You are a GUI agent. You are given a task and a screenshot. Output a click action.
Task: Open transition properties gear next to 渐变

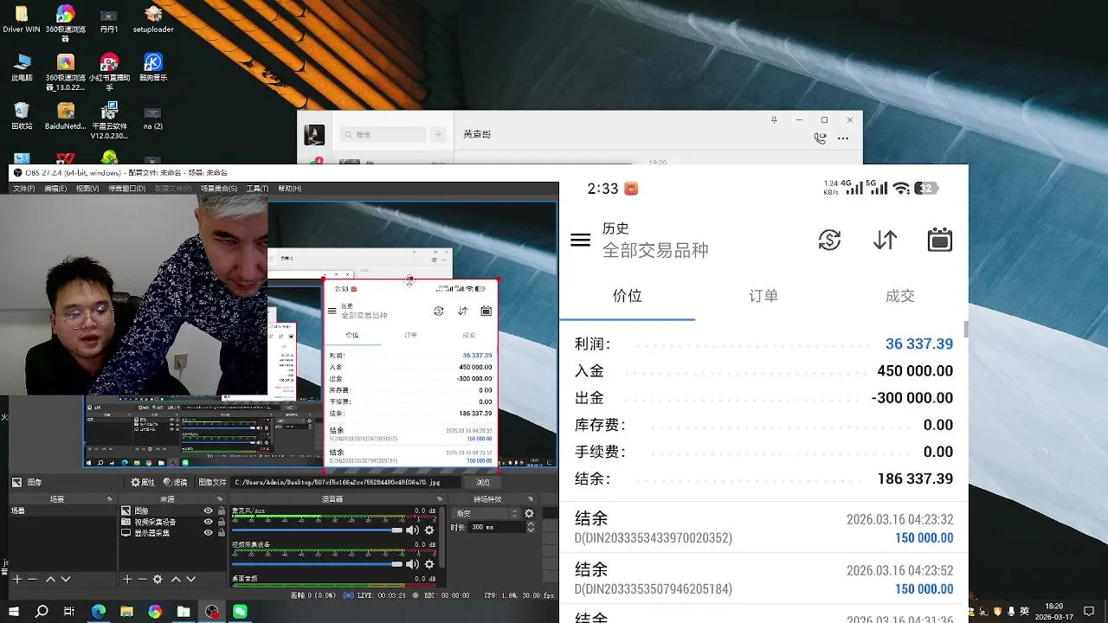point(529,512)
